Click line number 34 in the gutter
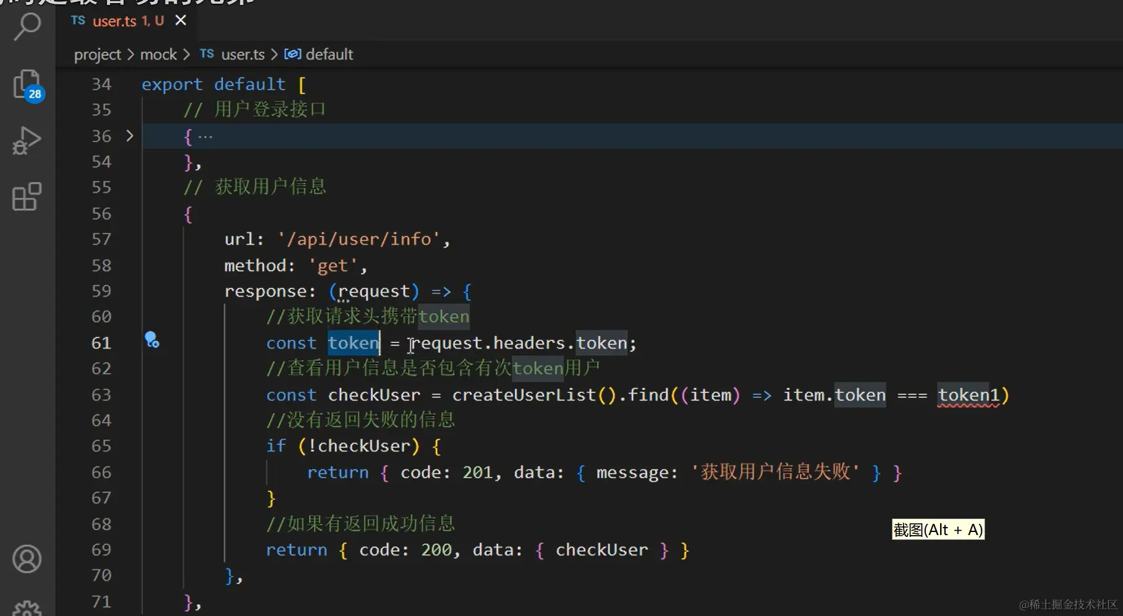The image size is (1123, 616). coord(101,84)
